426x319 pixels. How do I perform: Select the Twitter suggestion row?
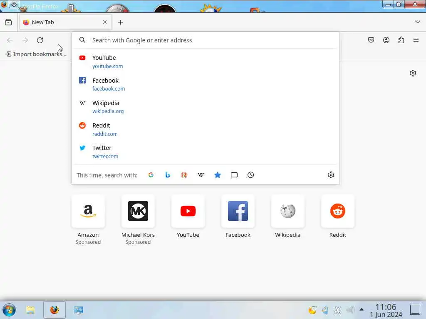[x=206, y=152]
